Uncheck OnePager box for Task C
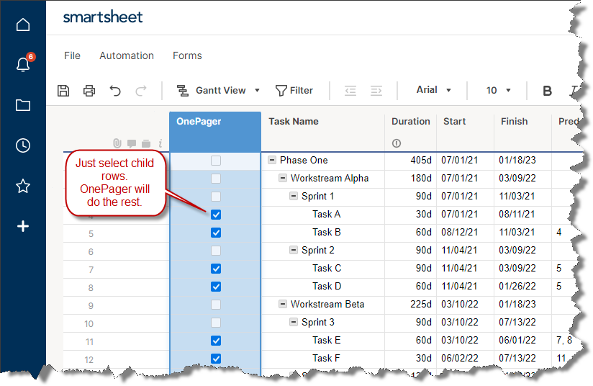593x386 pixels. 216,269
